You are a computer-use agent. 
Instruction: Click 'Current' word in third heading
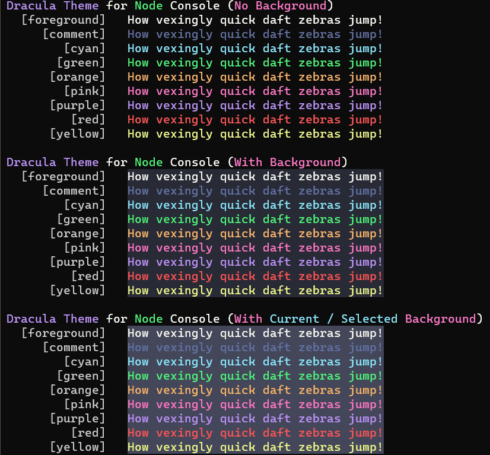294,319
